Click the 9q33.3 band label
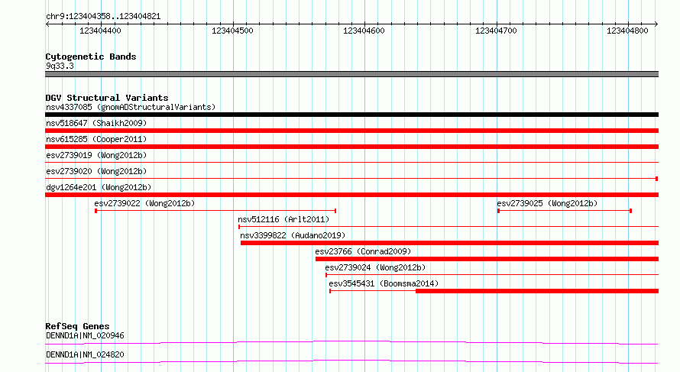680x372 pixels. coord(60,66)
